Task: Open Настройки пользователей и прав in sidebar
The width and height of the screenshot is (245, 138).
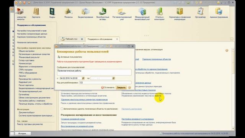Action: 32,31
